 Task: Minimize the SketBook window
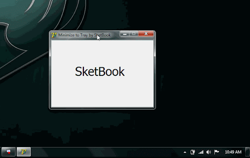[x=125, y=34]
